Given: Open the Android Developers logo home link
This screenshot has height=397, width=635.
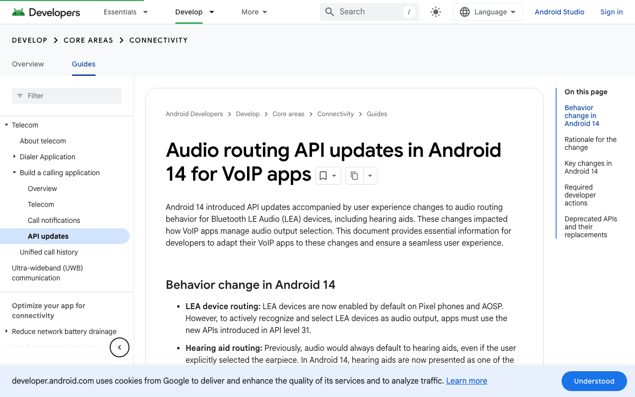Looking at the screenshot, I should 46,12.
